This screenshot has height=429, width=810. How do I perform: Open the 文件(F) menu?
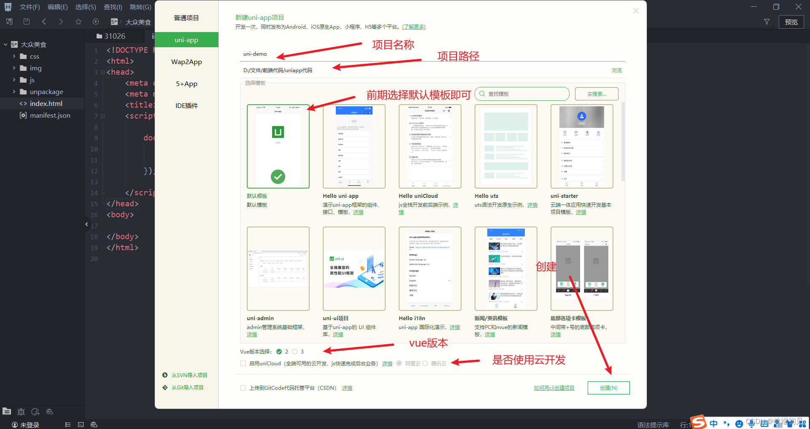point(30,7)
